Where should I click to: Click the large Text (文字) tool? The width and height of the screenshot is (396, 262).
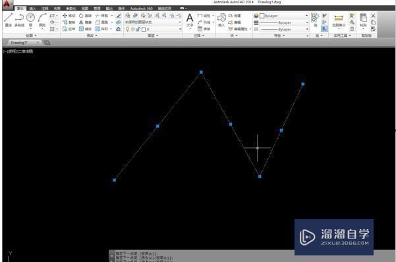190,20
